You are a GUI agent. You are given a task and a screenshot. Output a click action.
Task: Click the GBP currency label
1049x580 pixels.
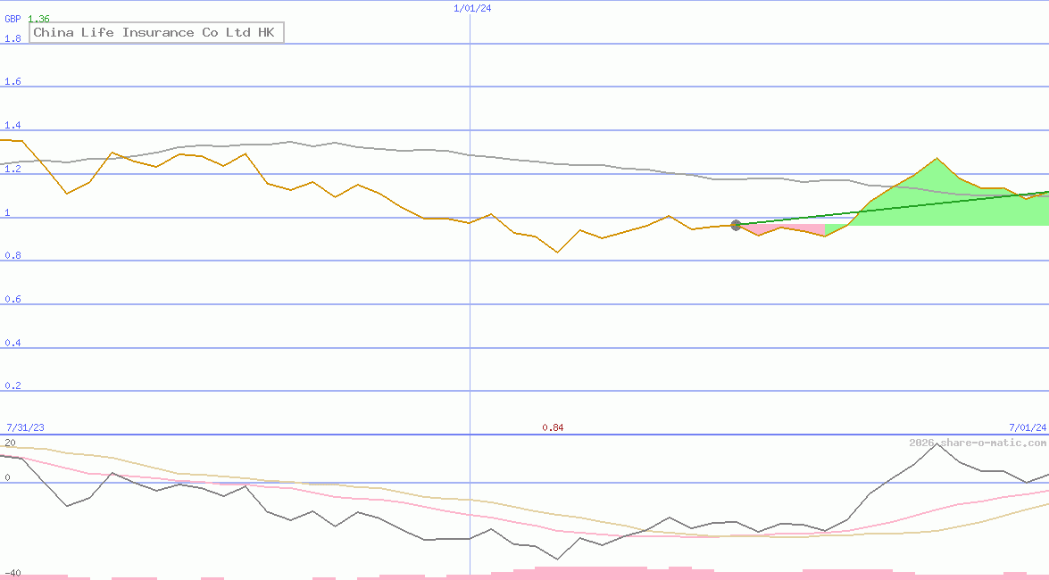[12, 19]
